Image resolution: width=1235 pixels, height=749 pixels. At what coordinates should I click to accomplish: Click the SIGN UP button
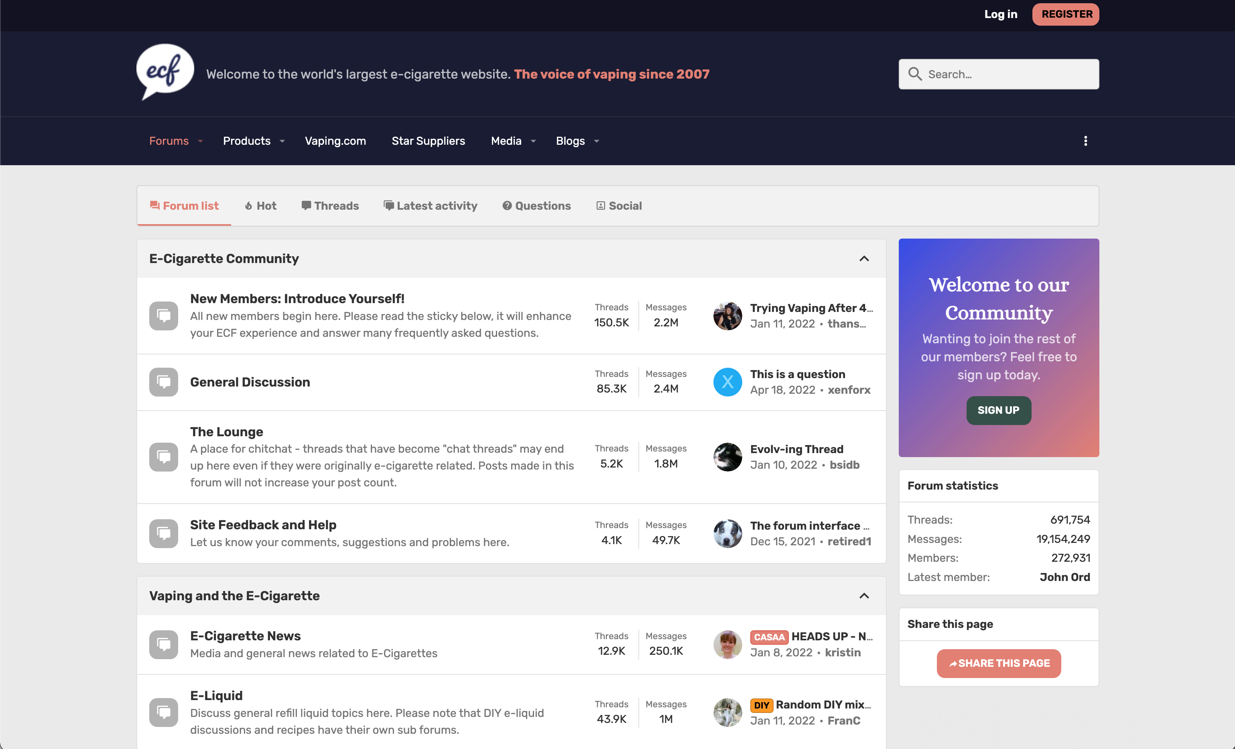[x=998, y=410]
